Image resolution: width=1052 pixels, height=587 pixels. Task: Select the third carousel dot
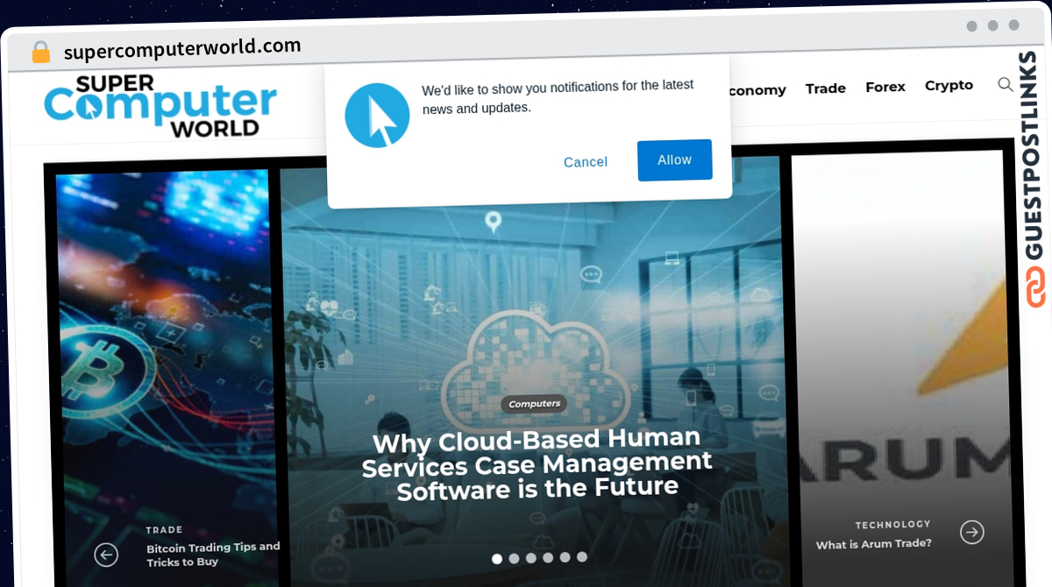[531, 557]
